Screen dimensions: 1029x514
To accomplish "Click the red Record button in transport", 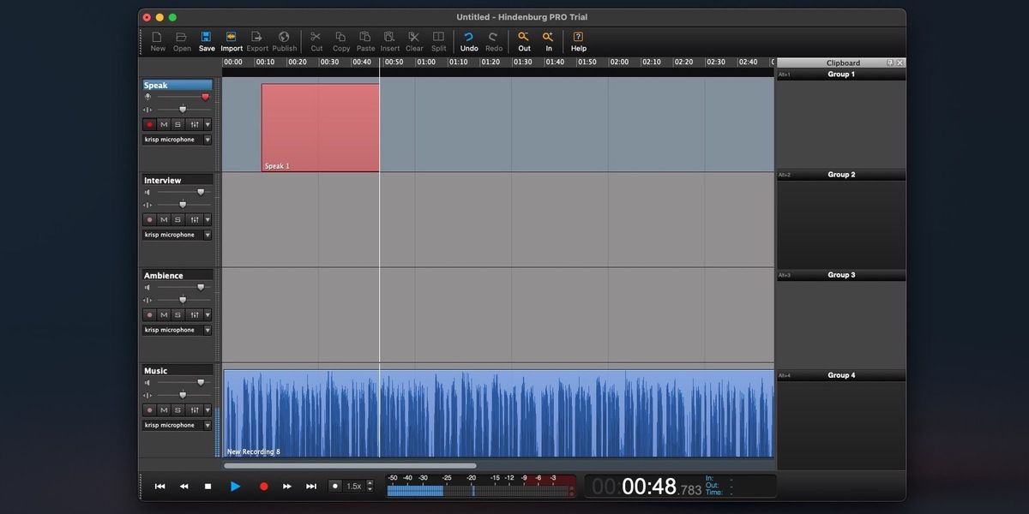I will coord(264,486).
